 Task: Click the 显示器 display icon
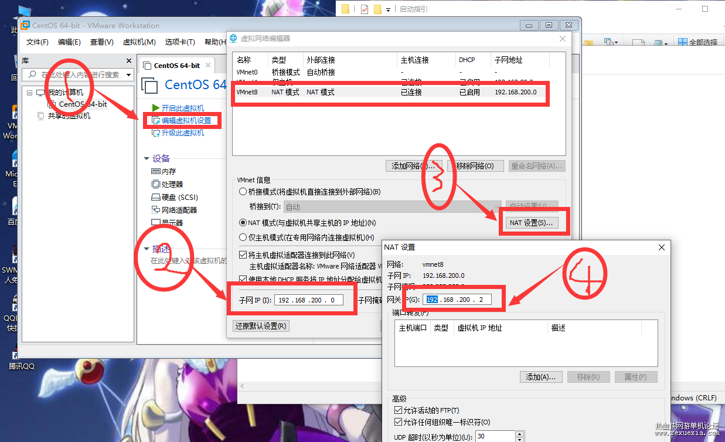[156, 223]
